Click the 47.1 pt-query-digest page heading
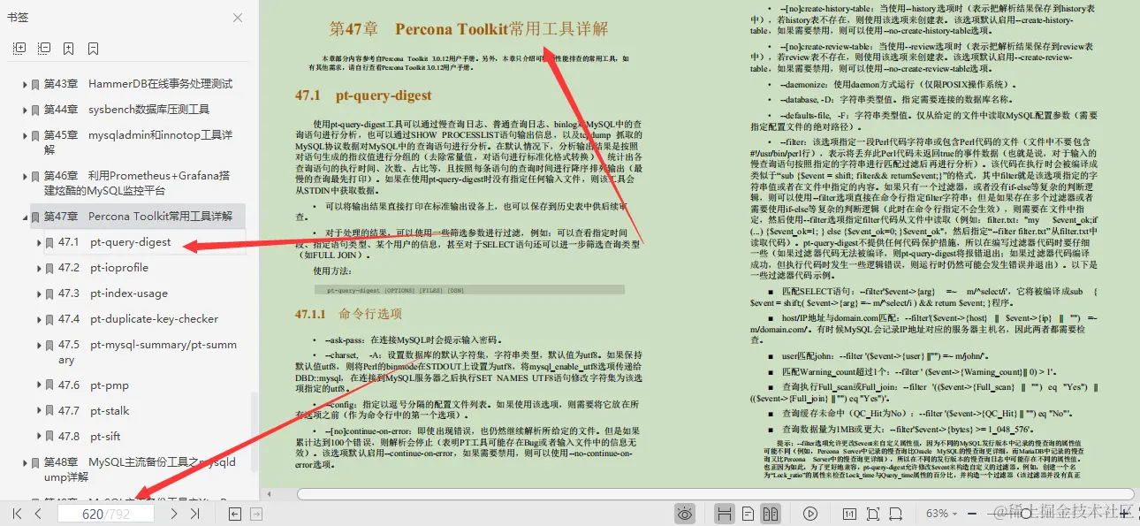1140x526 pixels. (x=363, y=95)
